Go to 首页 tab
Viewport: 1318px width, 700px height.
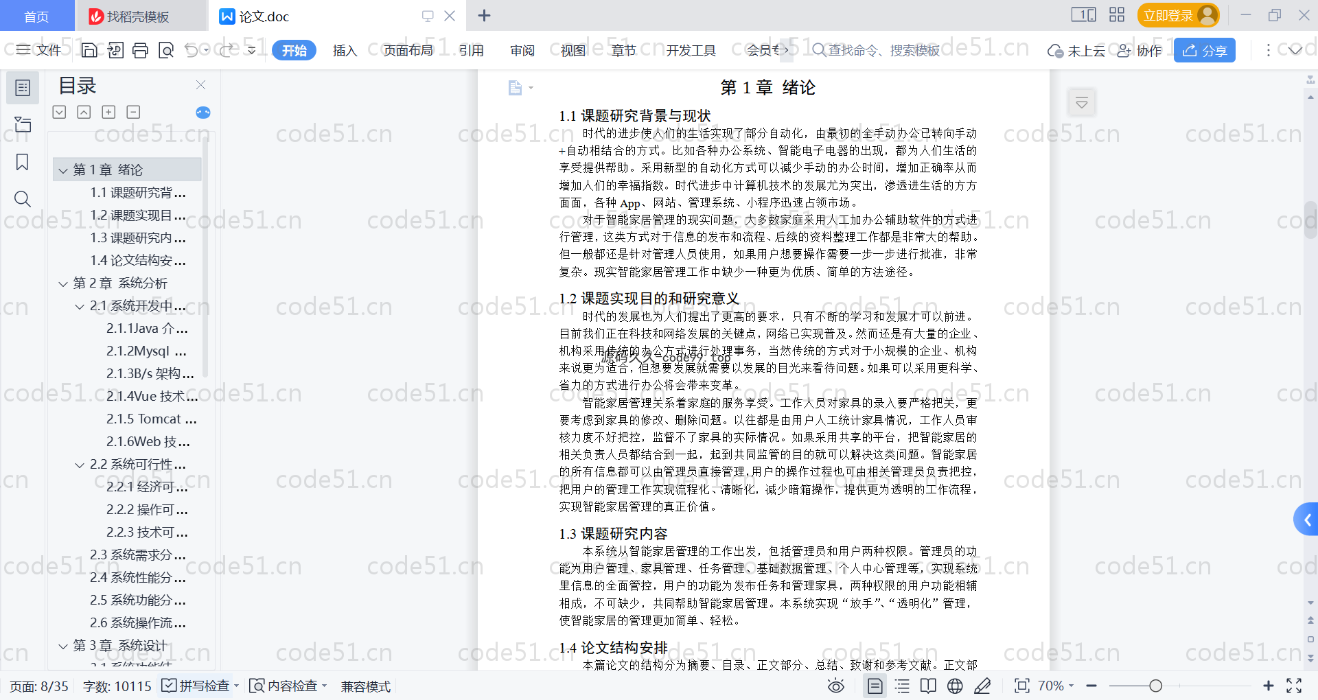coord(36,16)
